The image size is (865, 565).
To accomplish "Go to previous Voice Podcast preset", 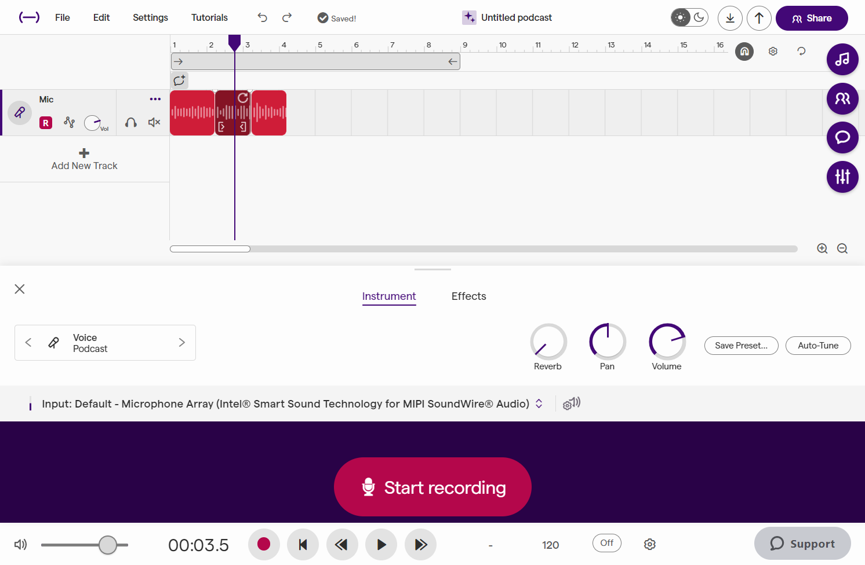I will pos(28,343).
